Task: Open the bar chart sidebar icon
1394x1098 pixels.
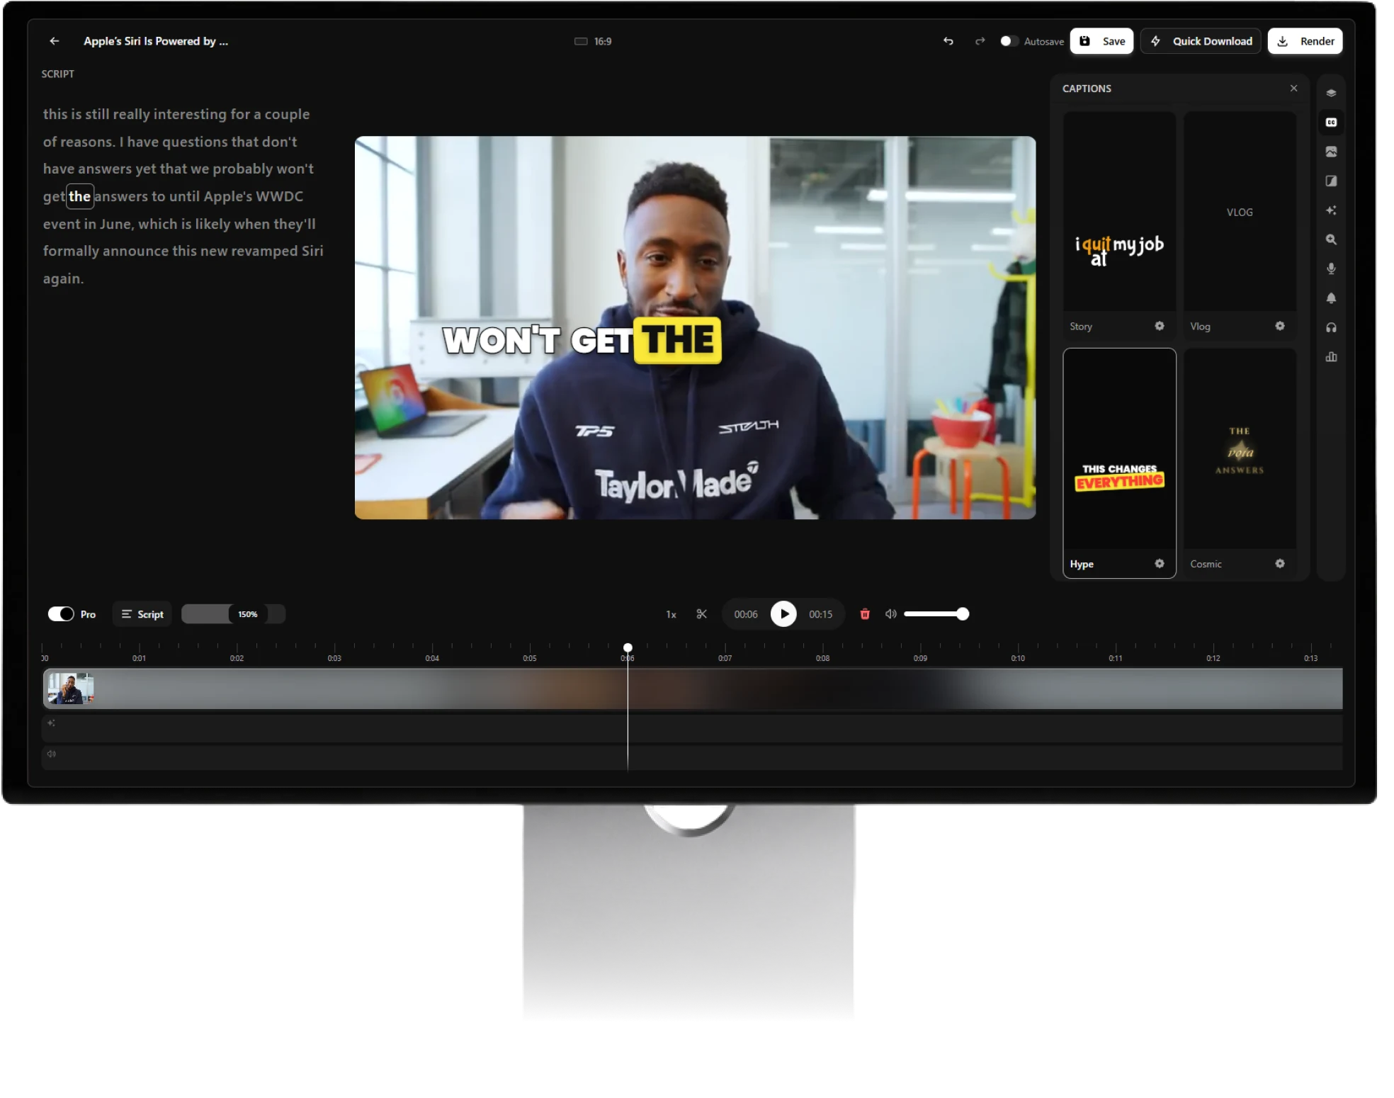Action: pyautogui.click(x=1331, y=356)
